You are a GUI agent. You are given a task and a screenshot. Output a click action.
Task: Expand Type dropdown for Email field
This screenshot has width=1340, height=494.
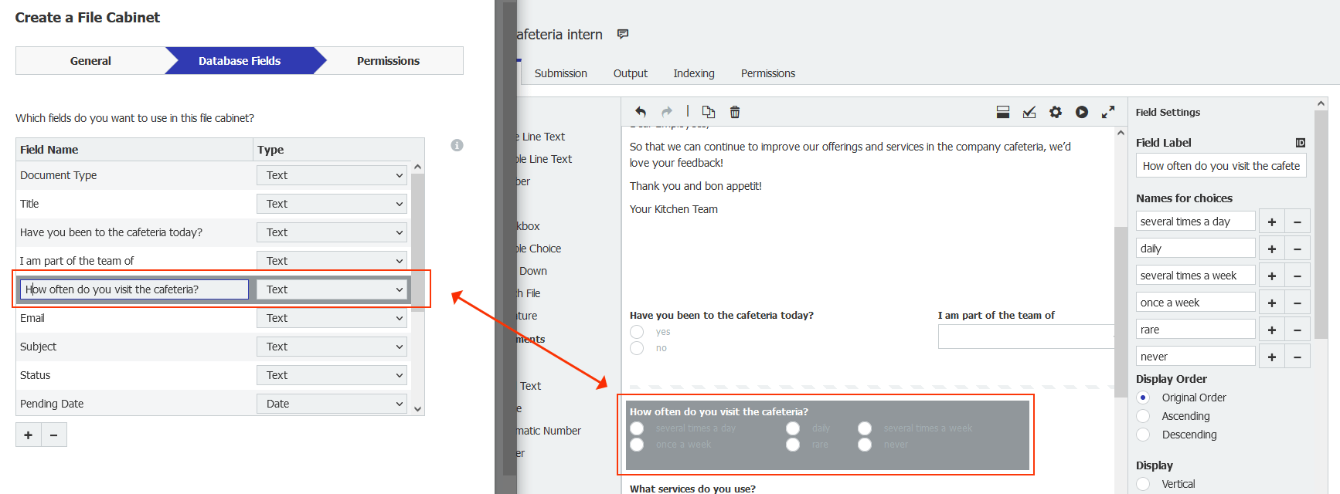332,318
